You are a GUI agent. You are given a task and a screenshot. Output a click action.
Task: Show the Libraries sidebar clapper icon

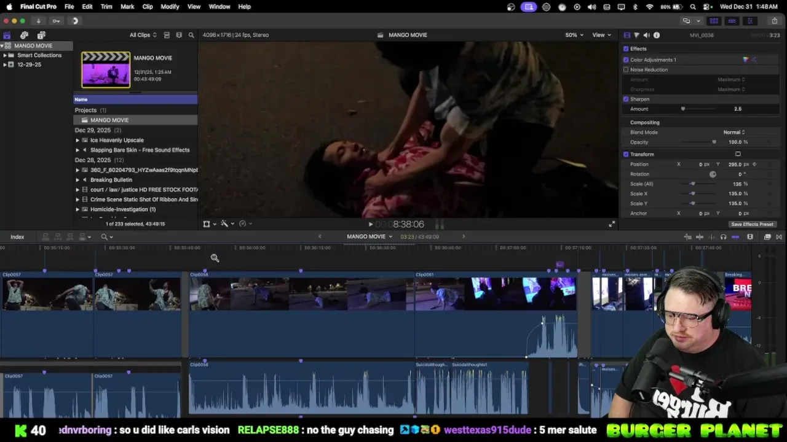click(7, 35)
